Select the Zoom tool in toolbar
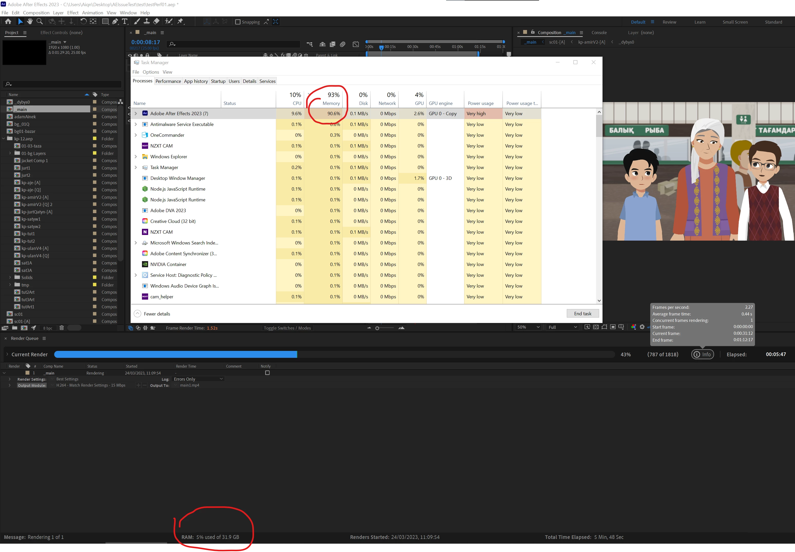Image resolution: width=795 pixels, height=552 pixels. click(x=40, y=22)
